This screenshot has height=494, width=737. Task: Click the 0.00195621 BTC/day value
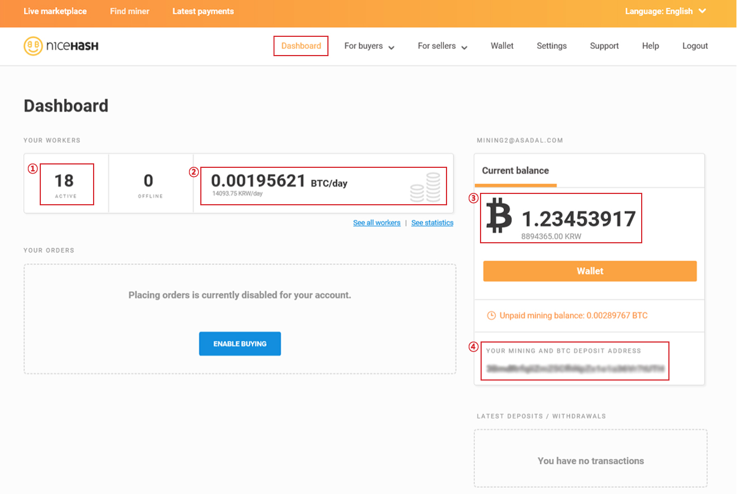tap(279, 181)
